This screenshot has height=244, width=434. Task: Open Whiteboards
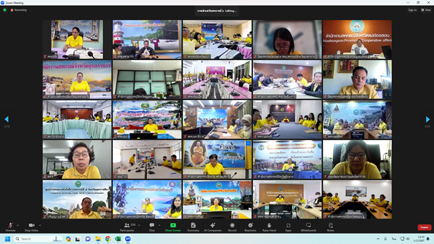click(308, 227)
